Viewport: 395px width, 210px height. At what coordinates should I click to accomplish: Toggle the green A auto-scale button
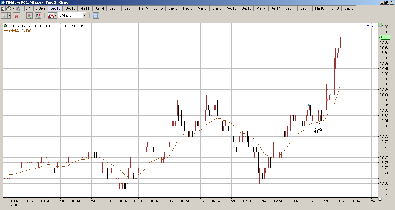click(x=380, y=25)
